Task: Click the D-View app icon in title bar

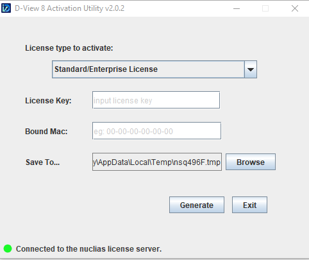Action: point(6,8)
